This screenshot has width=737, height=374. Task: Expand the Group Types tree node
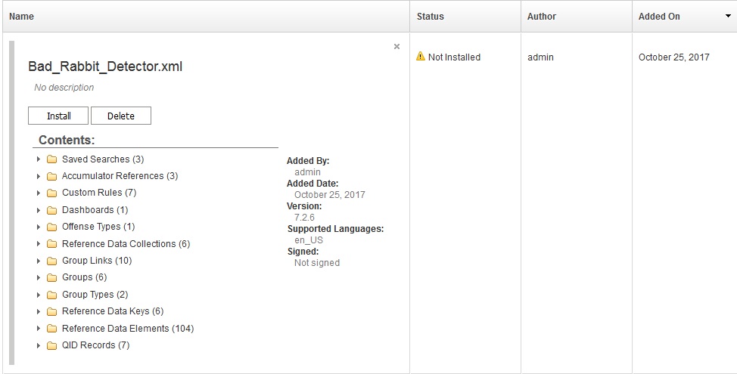pos(39,295)
